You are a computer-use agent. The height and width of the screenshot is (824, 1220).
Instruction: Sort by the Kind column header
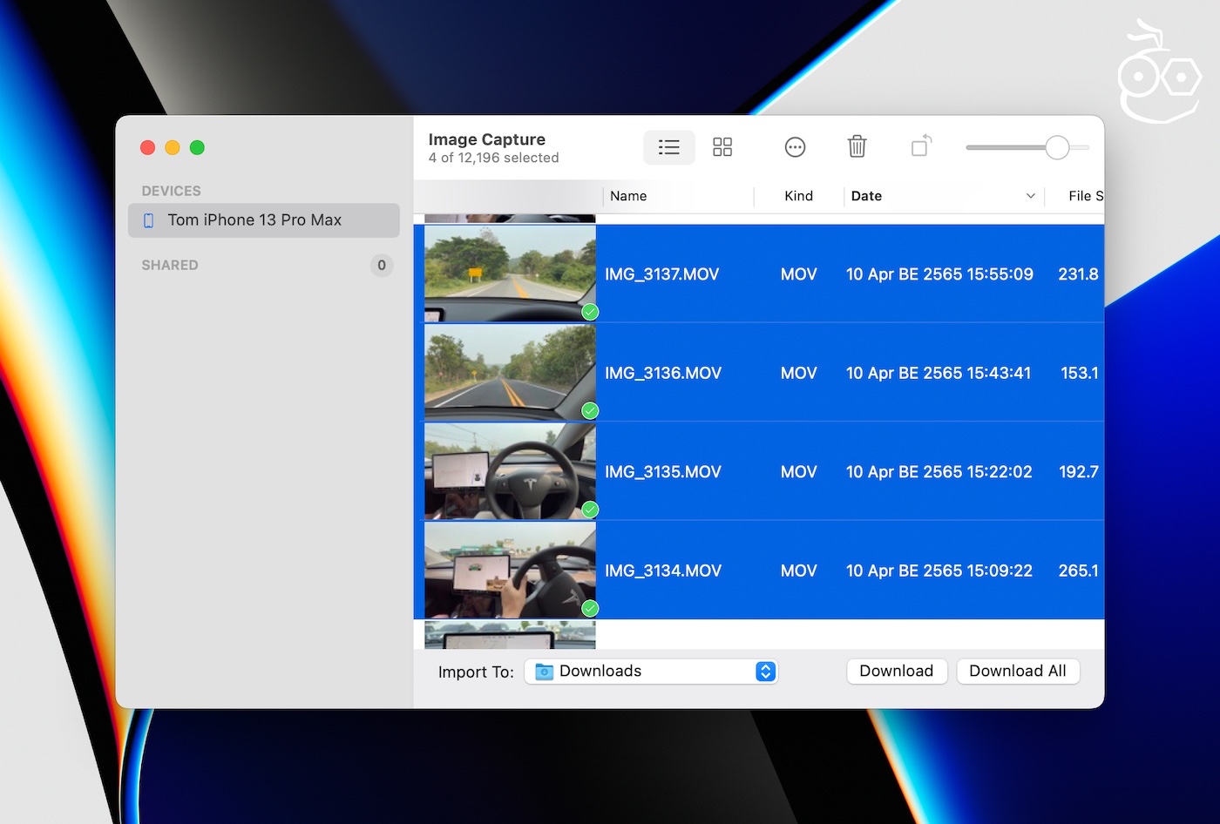coord(798,196)
